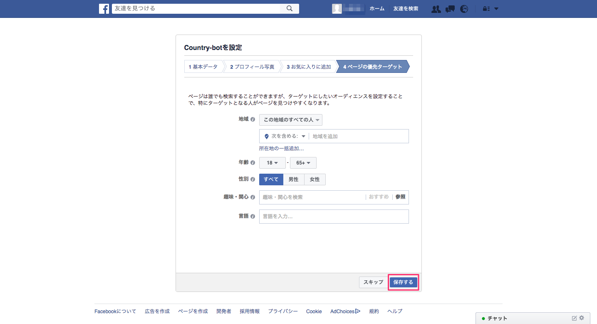This screenshot has height=324, width=597.
Task: Click the Facebook logo icon
Action: [104, 9]
